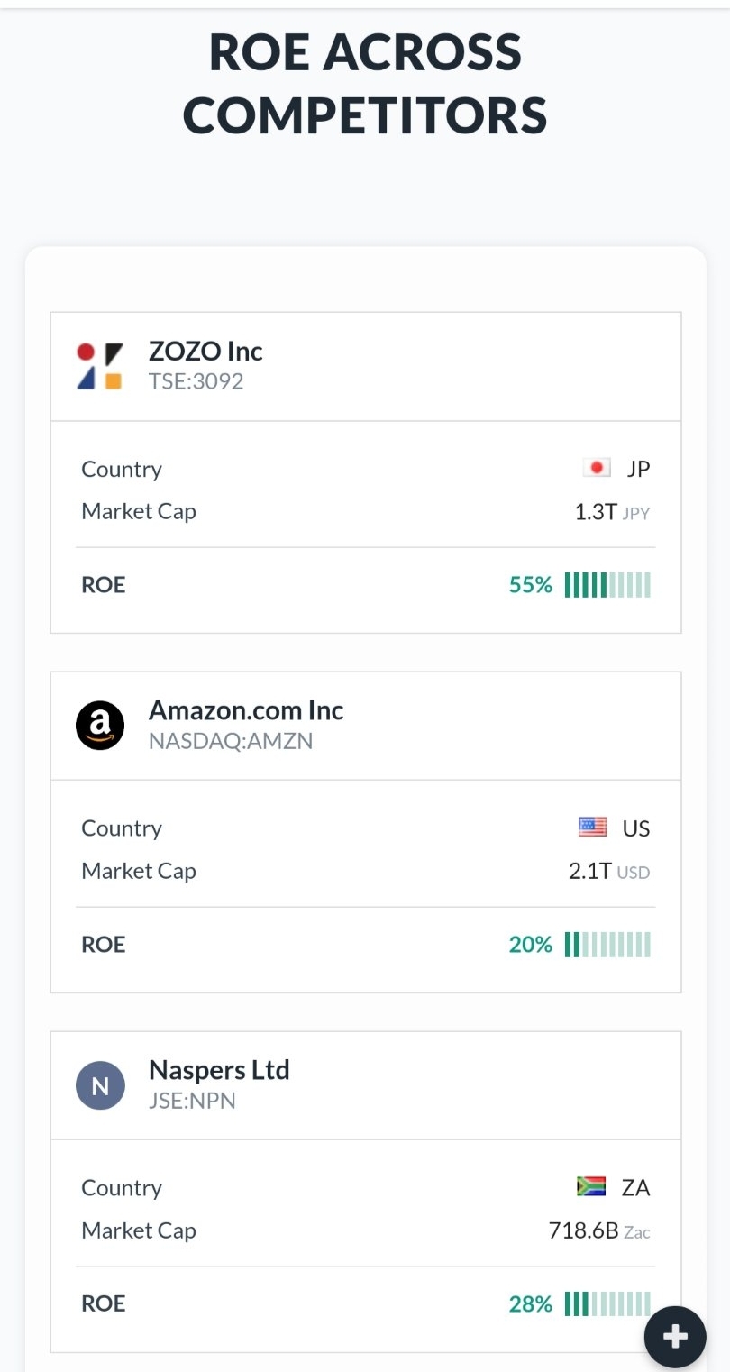Image resolution: width=730 pixels, height=1372 pixels.
Task: Click the ZOZO Inc company logo
Action: click(x=100, y=366)
